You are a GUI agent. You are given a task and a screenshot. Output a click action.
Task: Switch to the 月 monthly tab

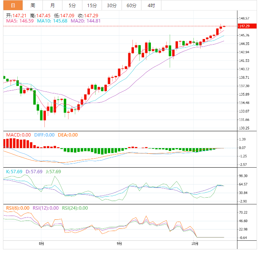click(x=52, y=6)
